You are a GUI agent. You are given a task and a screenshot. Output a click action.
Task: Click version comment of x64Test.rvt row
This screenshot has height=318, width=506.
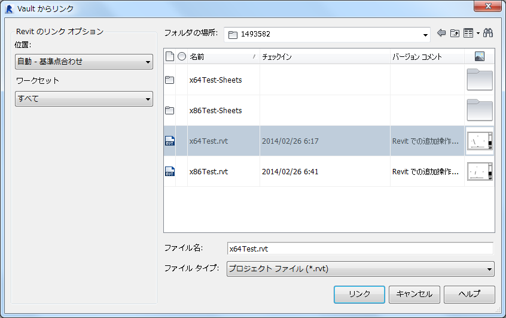point(425,141)
